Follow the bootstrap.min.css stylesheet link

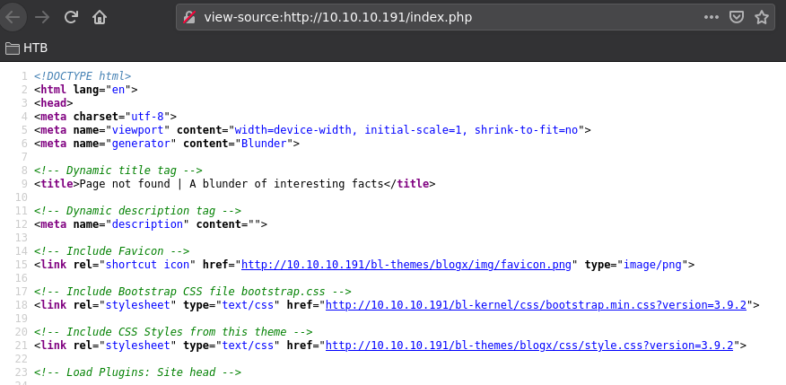[x=536, y=305]
